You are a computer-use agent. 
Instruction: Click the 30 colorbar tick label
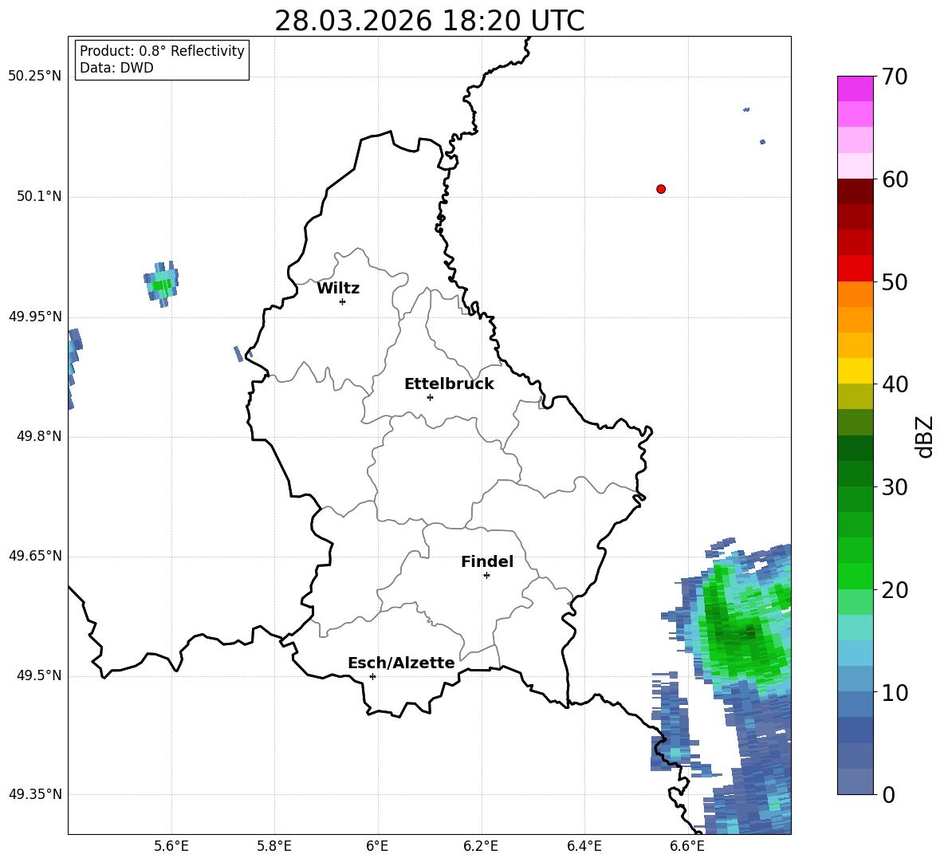tap(895, 487)
